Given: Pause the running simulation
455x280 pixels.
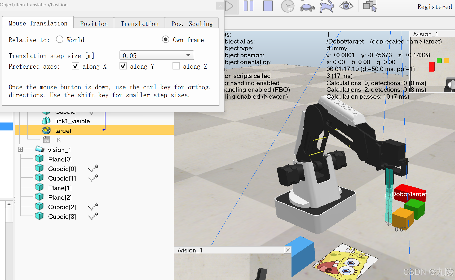Looking at the screenshot, I should pos(249,6).
